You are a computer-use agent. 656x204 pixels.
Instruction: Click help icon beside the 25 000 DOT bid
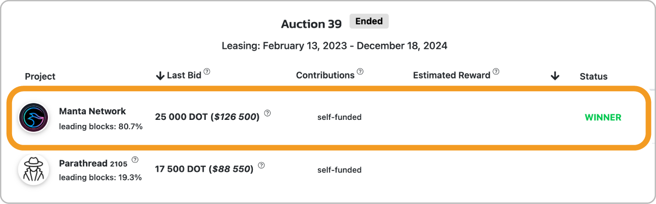coord(267,113)
